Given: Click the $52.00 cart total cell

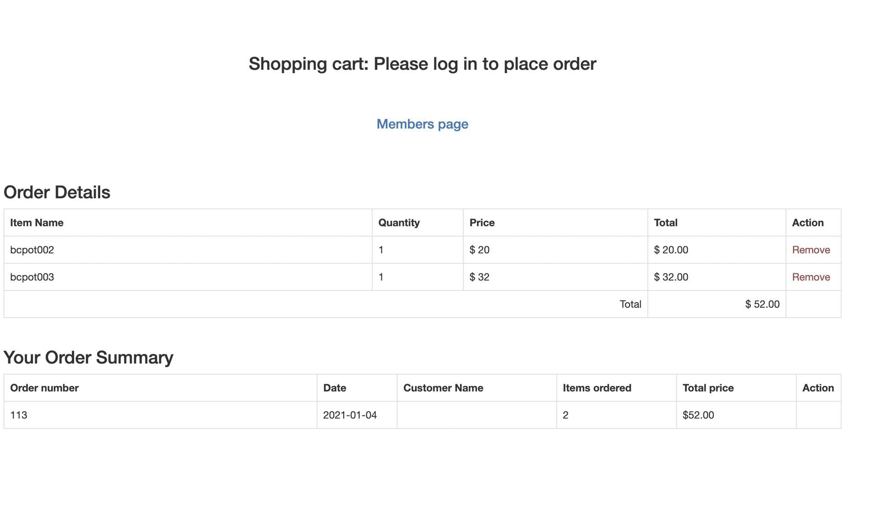Looking at the screenshot, I should pos(762,303).
